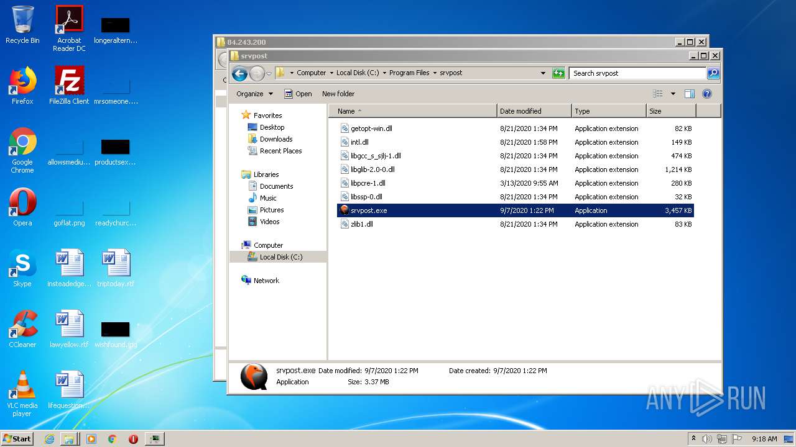This screenshot has height=447, width=796.
Task: Click the Forward navigation arrow in Explorer
Action: [x=257, y=73]
